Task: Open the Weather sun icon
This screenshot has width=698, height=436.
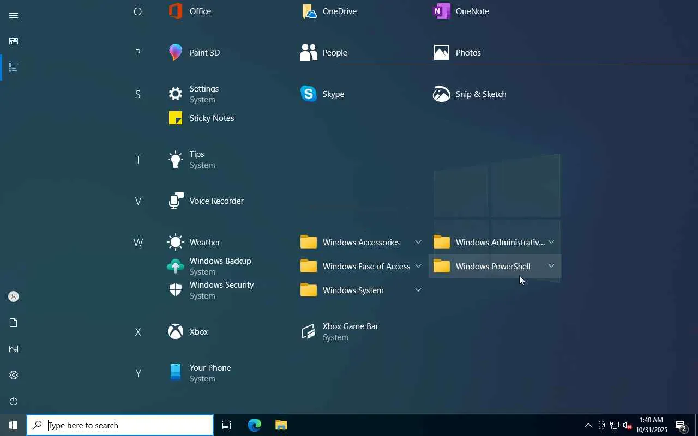Action: coord(176,242)
